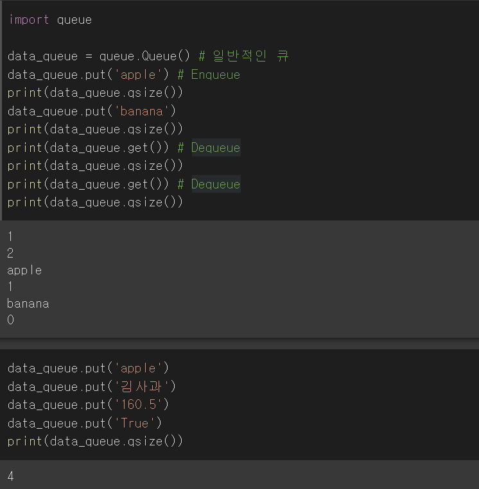This screenshot has width=479, height=489.
Task: Click the 'import queue' code line
Action: (50, 20)
